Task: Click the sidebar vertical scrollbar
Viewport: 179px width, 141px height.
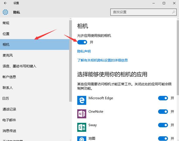Action: point(70,60)
